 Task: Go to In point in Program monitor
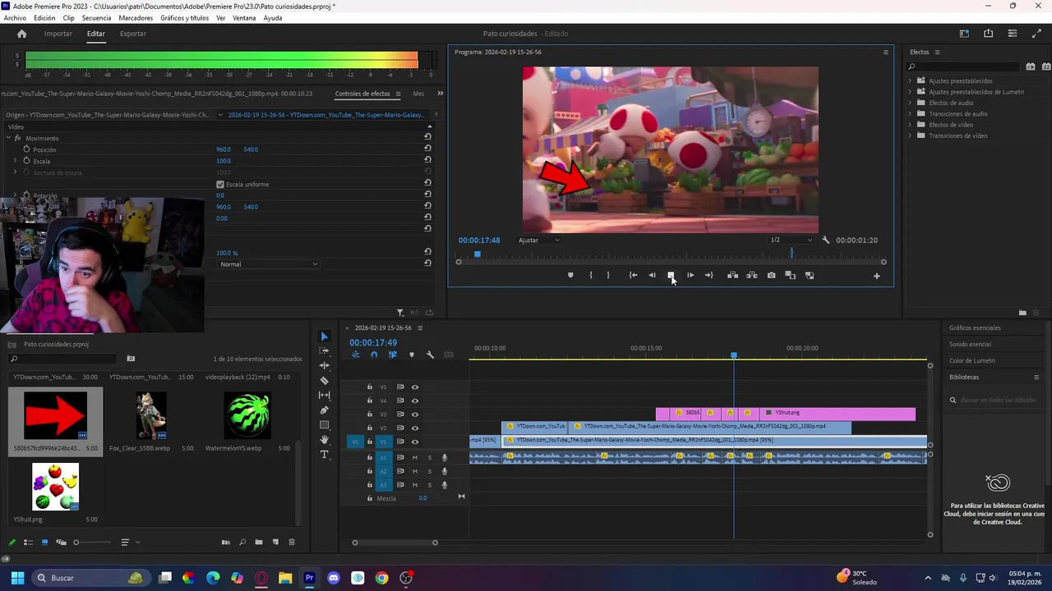633,276
